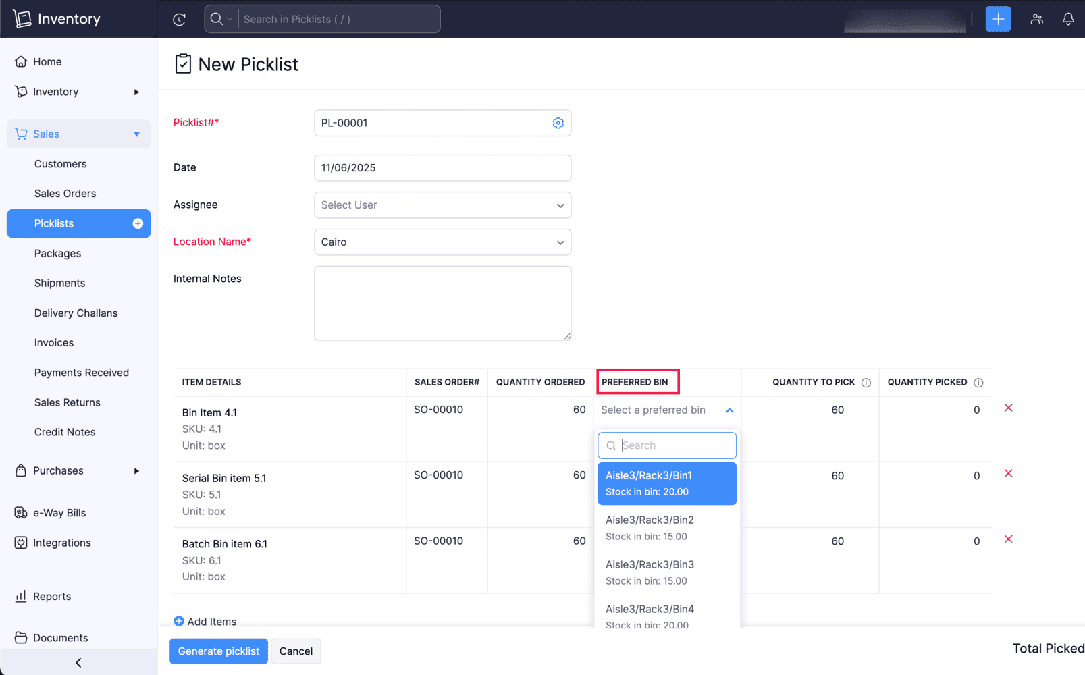Click the blue quick-create plus button
The height and width of the screenshot is (675, 1085).
click(x=998, y=19)
